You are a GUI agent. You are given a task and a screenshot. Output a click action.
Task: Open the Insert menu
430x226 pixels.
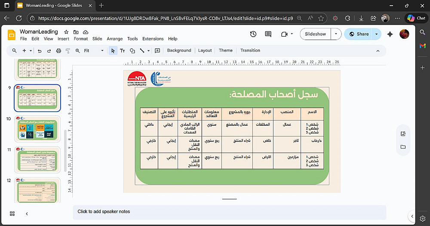coord(63,39)
